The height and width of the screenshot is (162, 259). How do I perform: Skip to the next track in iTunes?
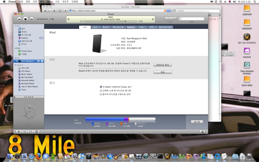point(32,19)
